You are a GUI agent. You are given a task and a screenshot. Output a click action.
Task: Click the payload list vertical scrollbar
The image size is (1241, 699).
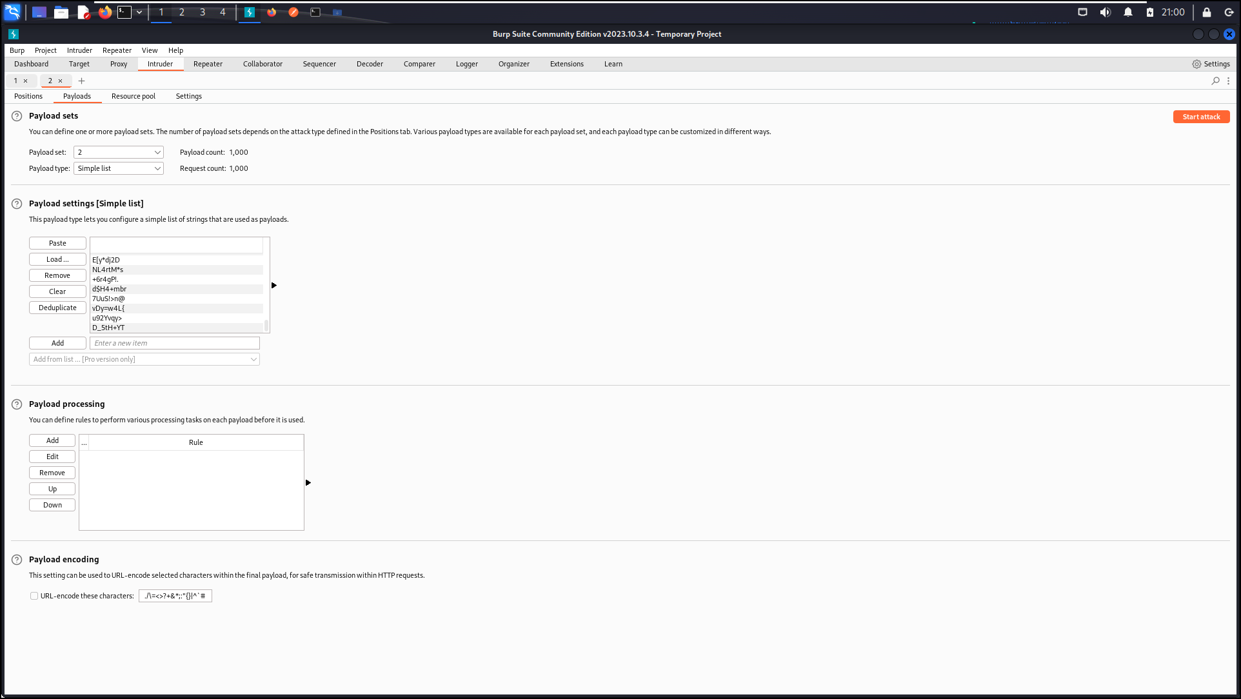(266, 326)
